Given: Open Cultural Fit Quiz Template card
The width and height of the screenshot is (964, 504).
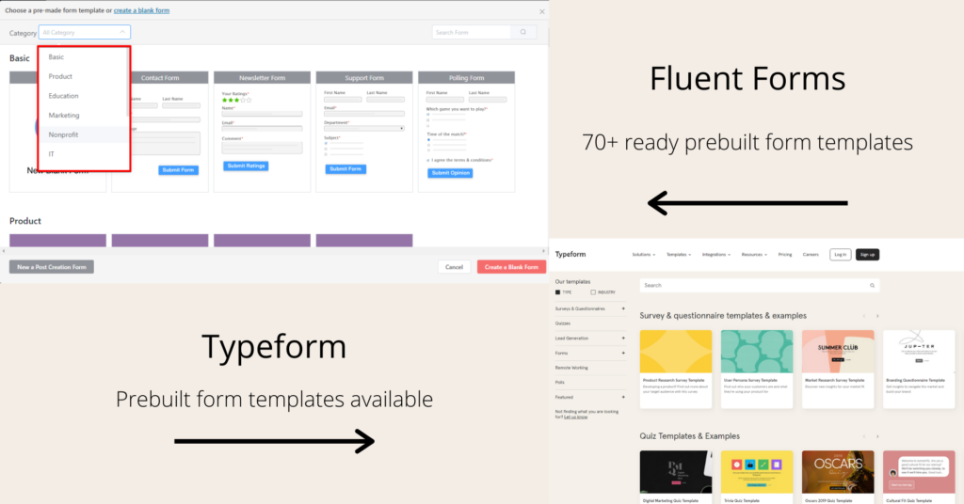Looking at the screenshot, I should point(919,477).
